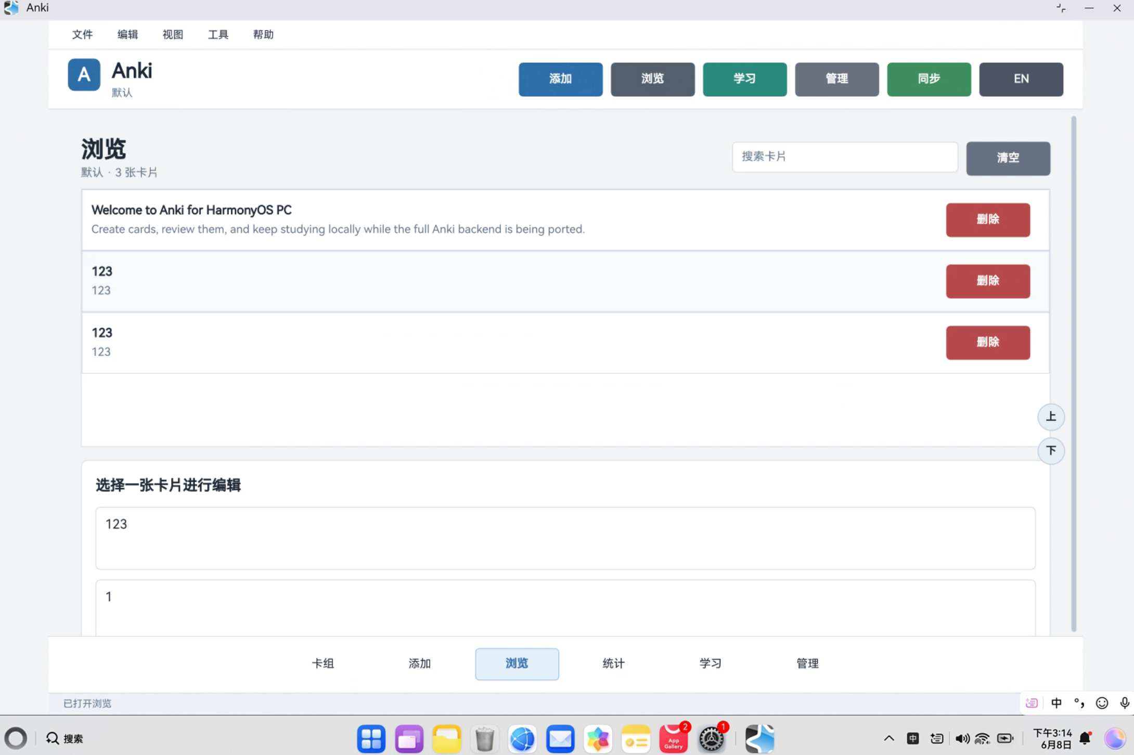
Task: Click the "默认 · 3 张卡片" deck summary text
Action: (x=119, y=173)
